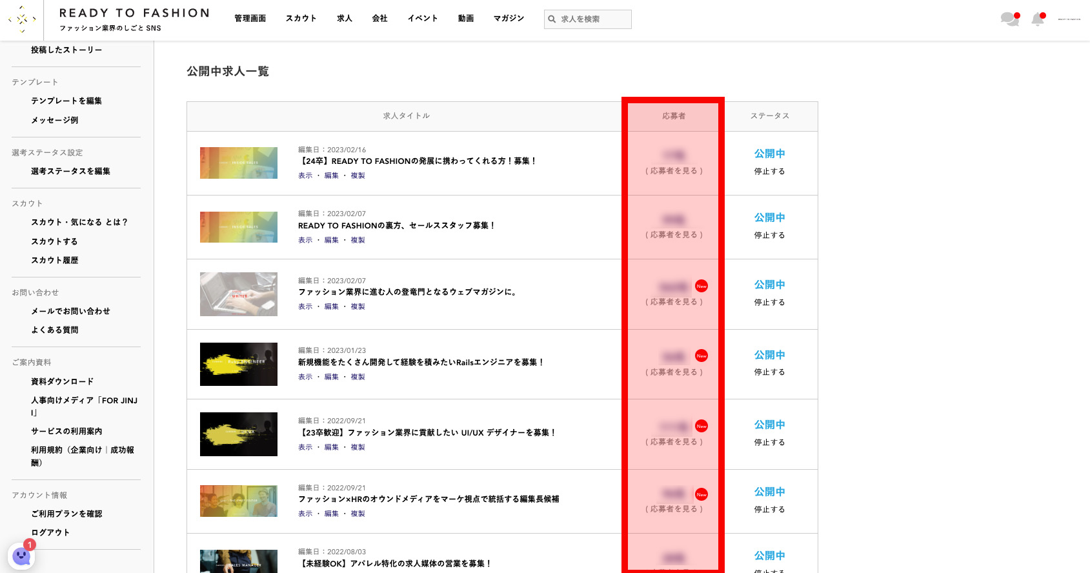
Task: Click ログアウト in sidebar
Action: coord(50,532)
